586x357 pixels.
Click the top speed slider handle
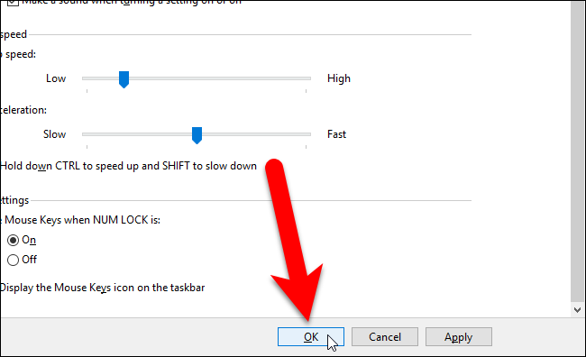click(x=124, y=79)
